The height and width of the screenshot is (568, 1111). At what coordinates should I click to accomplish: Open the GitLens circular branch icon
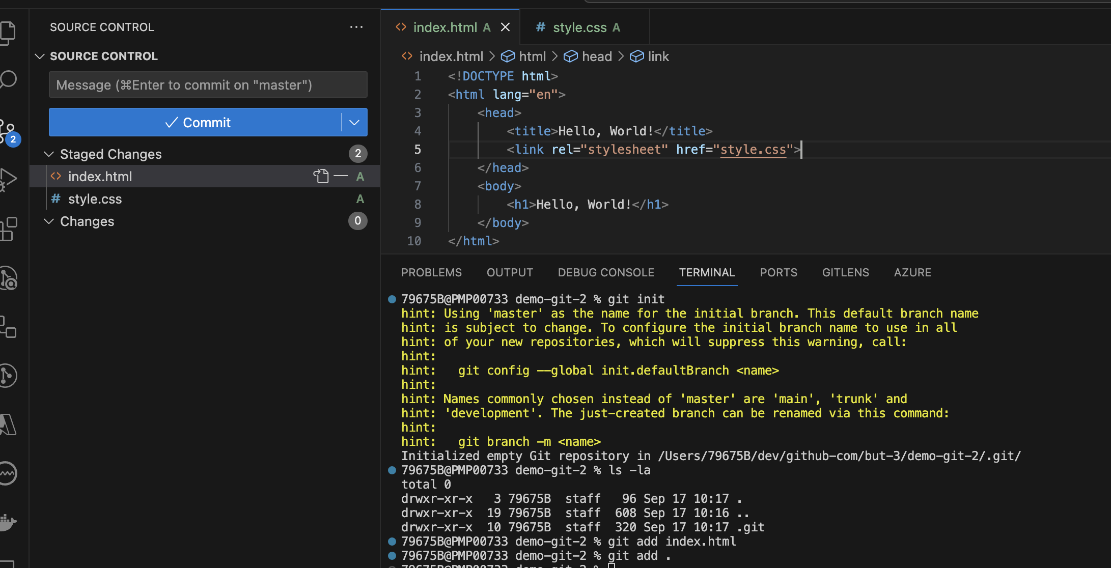[7, 376]
